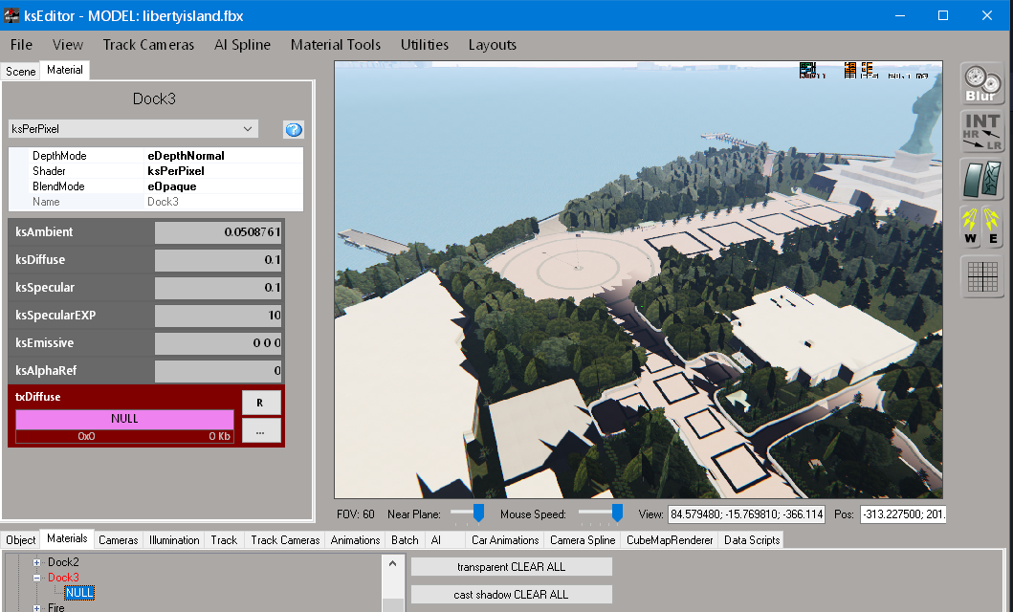Click the ksSpecular value field

pyautogui.click(x=218, y=287)
